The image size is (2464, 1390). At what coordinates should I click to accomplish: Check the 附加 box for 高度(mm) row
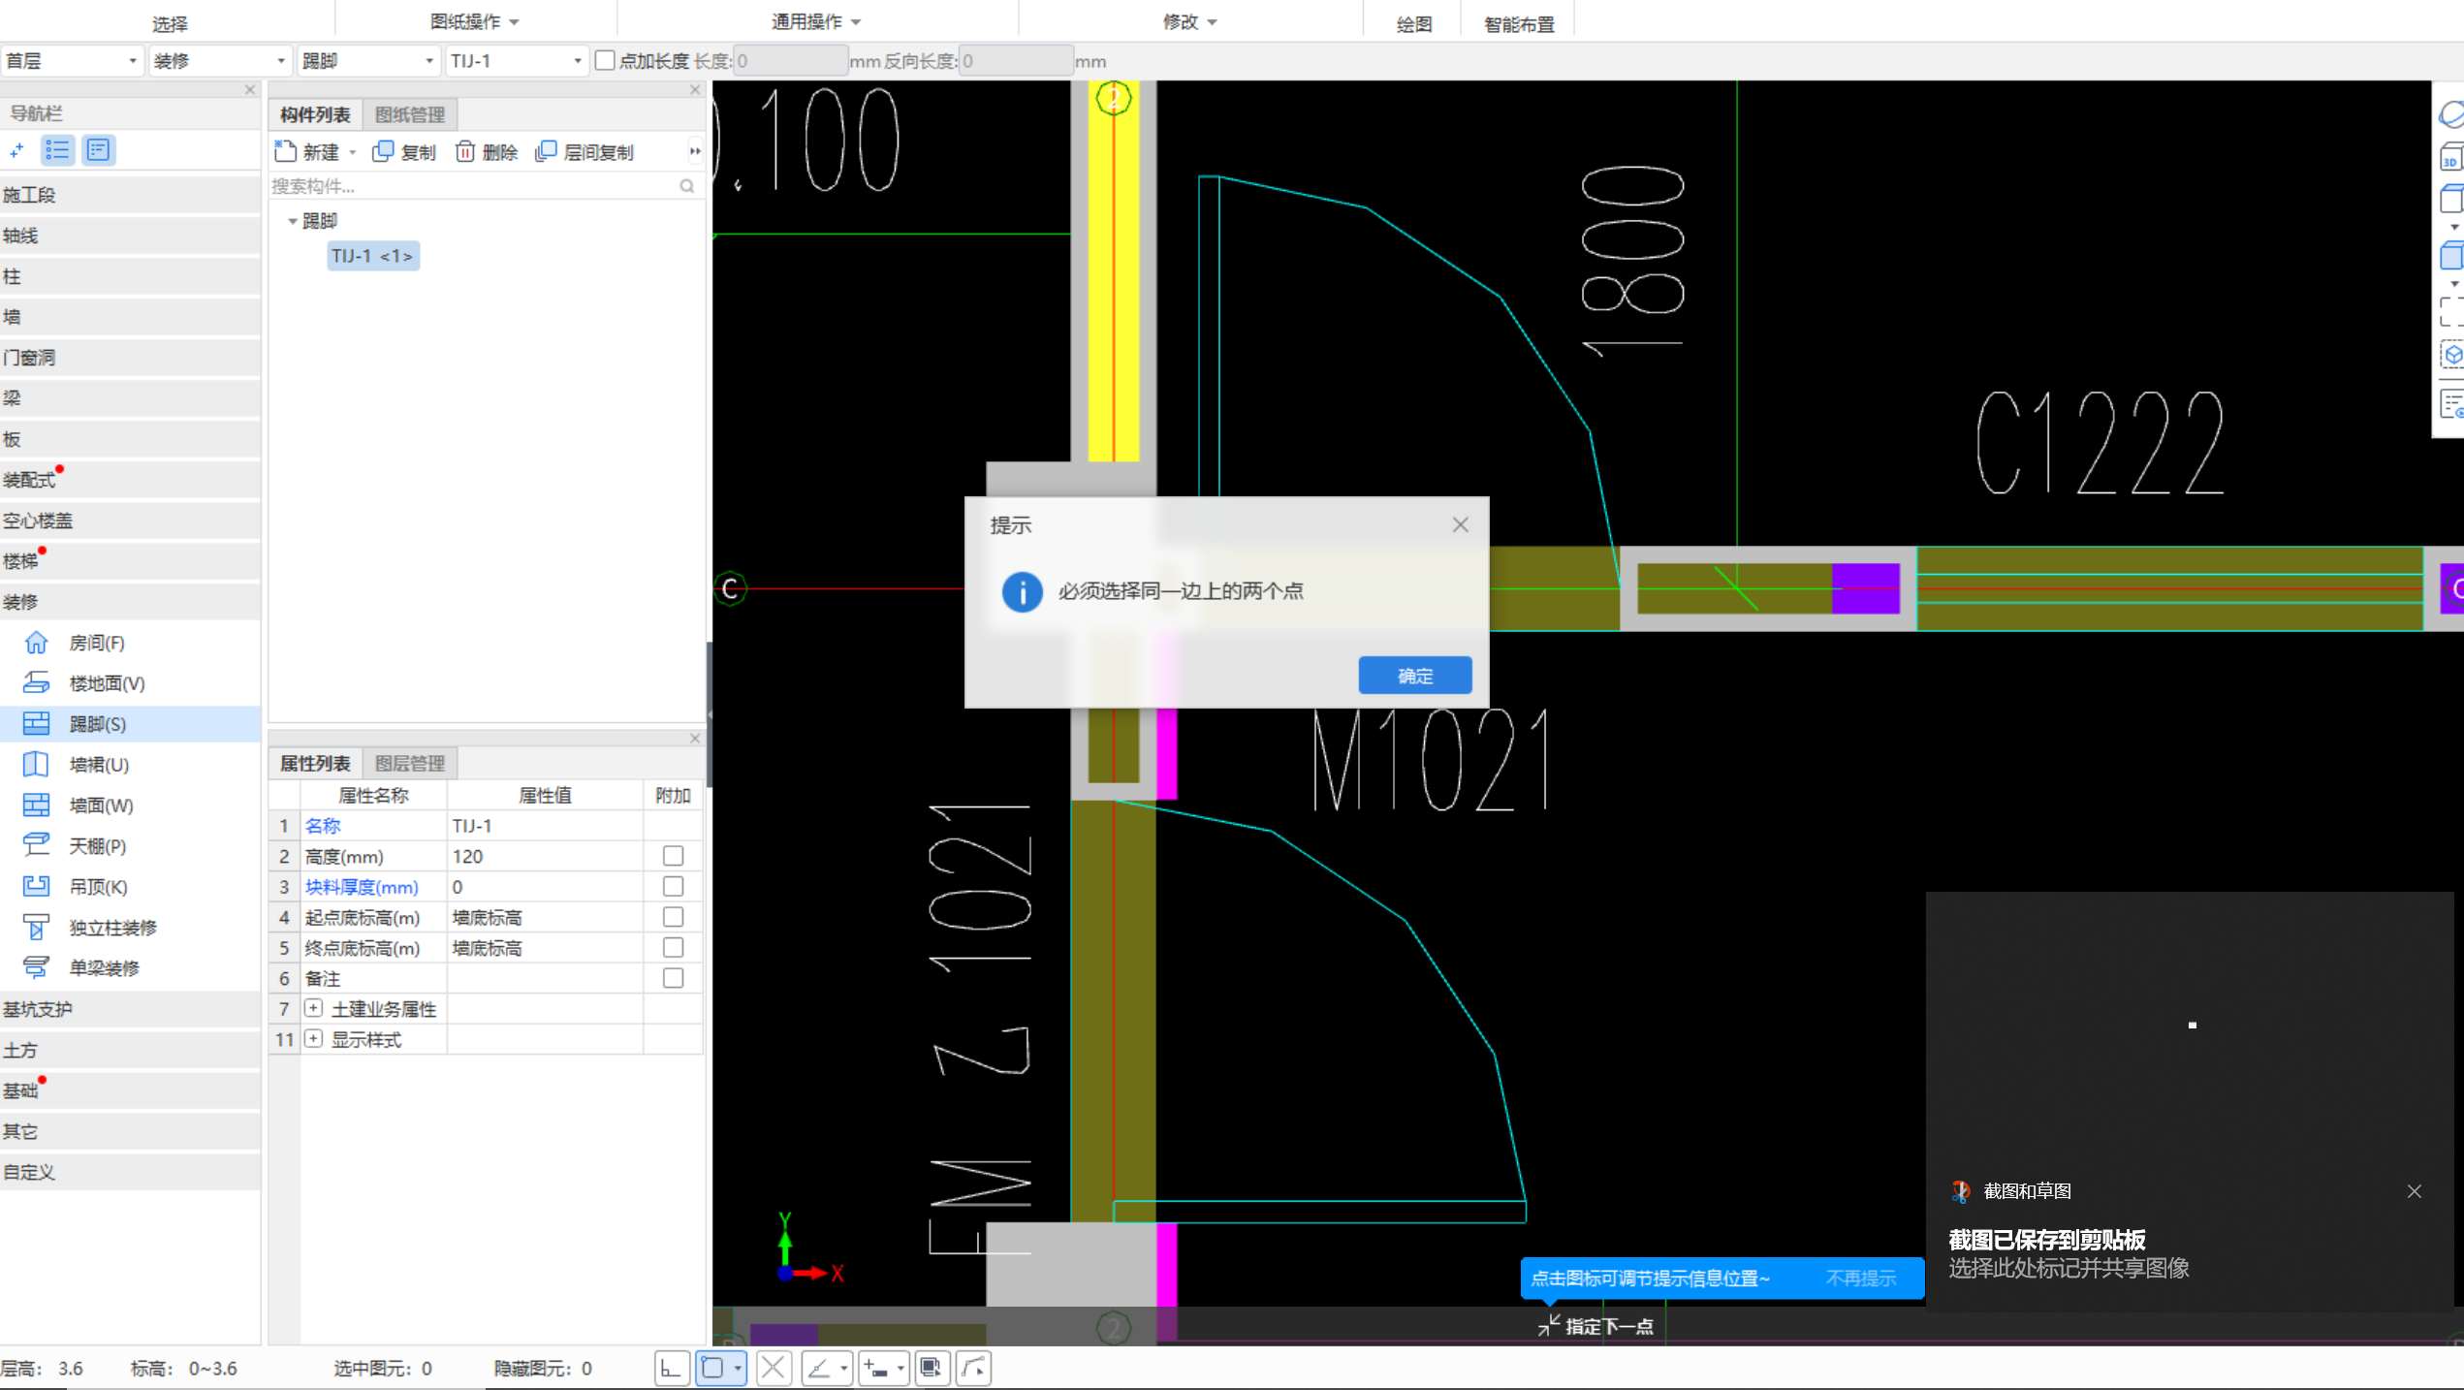[x=673, y=856]
